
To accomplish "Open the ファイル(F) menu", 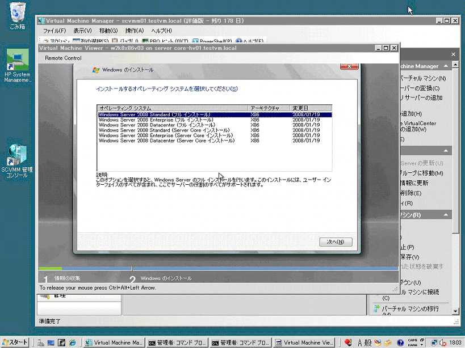I will [55, 31].
